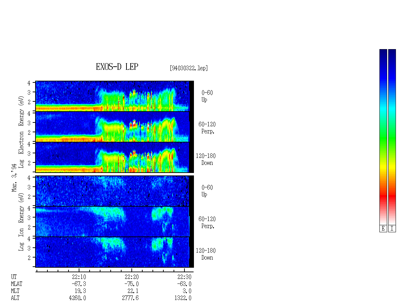This screenshot has width=397, height=307.
Task: Click the MLAT value -63.0
Action: click(x=184, y=284)
